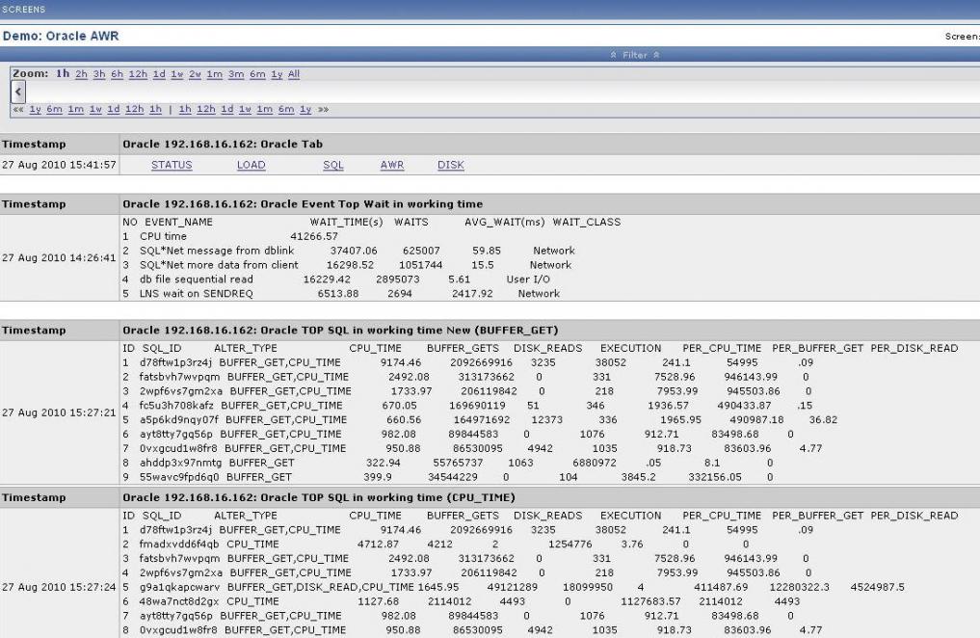Open the AWR Oracle tab

click(x=392, y=165)
